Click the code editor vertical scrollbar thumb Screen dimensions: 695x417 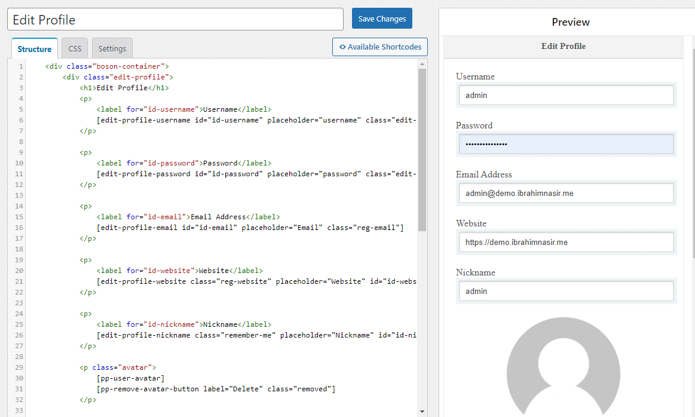point(422,150)
